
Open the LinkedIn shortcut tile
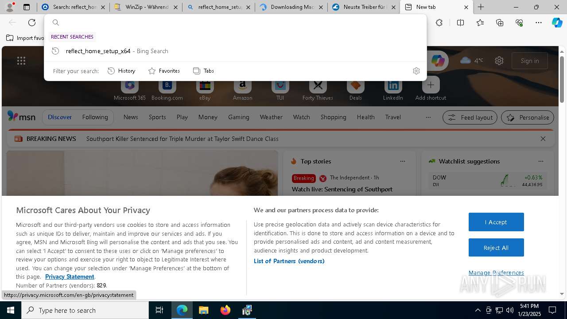pos(393,90)
